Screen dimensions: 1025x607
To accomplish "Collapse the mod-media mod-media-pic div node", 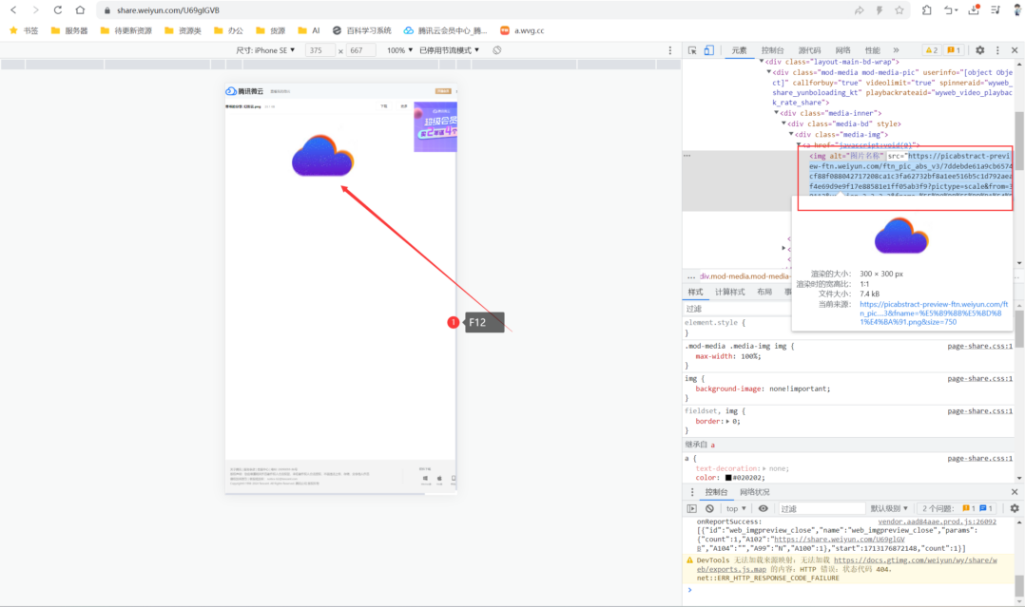I will (x=769, y=72).
